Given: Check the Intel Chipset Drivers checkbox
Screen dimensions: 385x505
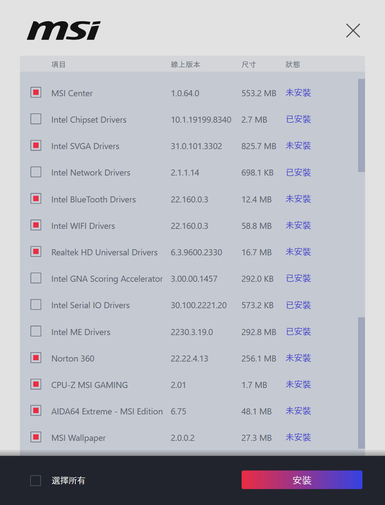Looking at the screenshot, I should [35, 119].
